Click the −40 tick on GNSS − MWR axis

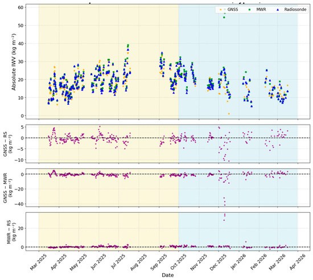pos(19,204)
